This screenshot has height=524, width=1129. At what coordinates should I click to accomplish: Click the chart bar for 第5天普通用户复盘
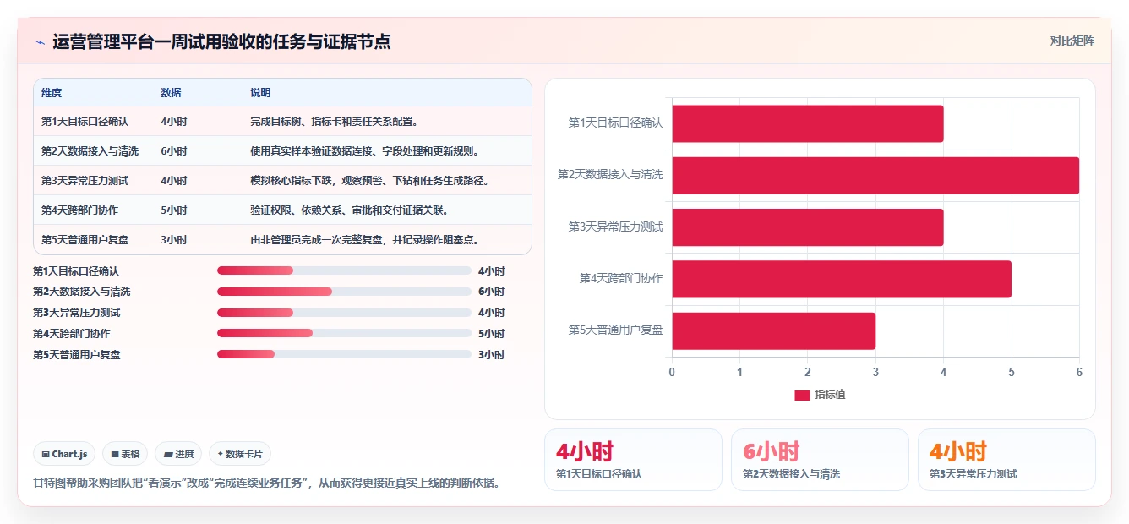[774, 330]
